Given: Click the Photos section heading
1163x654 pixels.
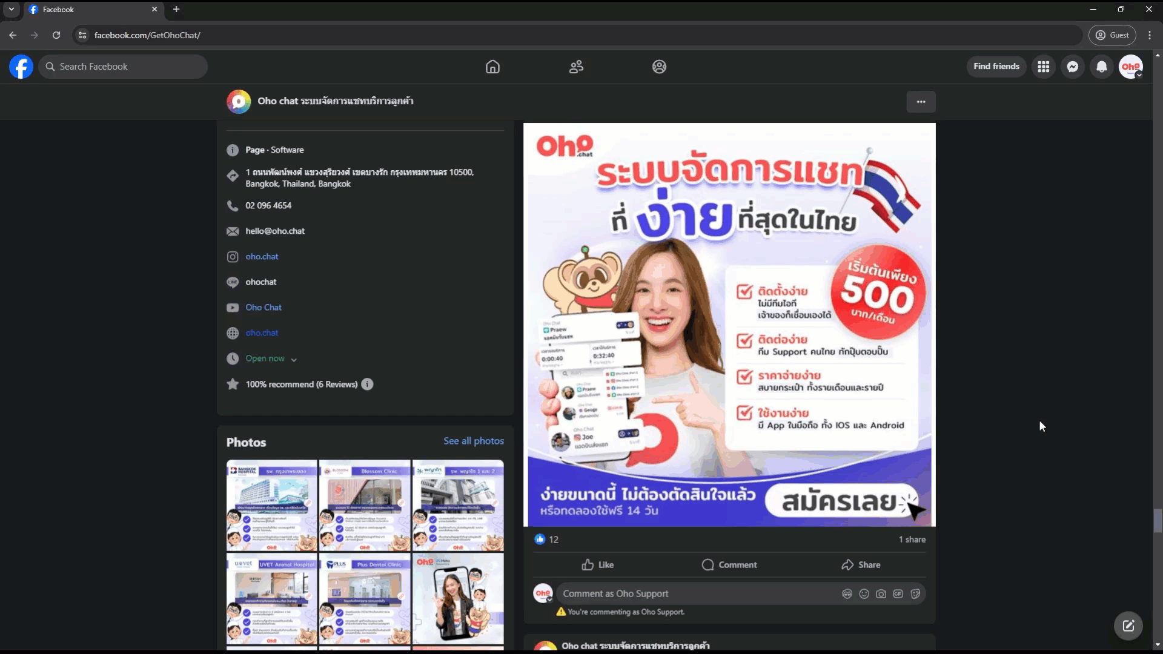Looking at the screenshot, I should [x=246, y=442].
